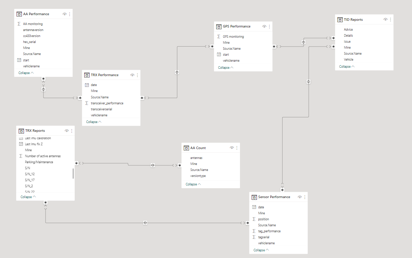Select versiontype field in AA Count
The height and width of the screenshot is (258, 412).
click(198, 176)
